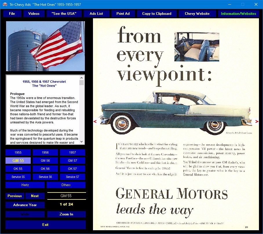The height and width of the screenshot is (234, 263).
Task: Click the Advance Year button
Action: tap(25, 205)
